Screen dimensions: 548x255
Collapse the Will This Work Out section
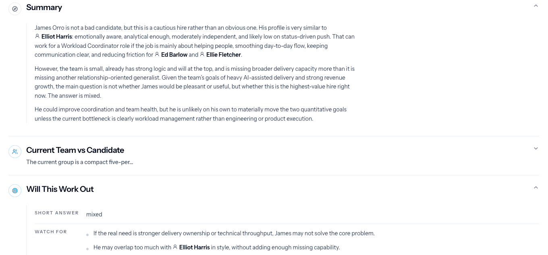coord(536,187)
